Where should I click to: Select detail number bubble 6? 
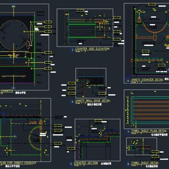[128, 81]
